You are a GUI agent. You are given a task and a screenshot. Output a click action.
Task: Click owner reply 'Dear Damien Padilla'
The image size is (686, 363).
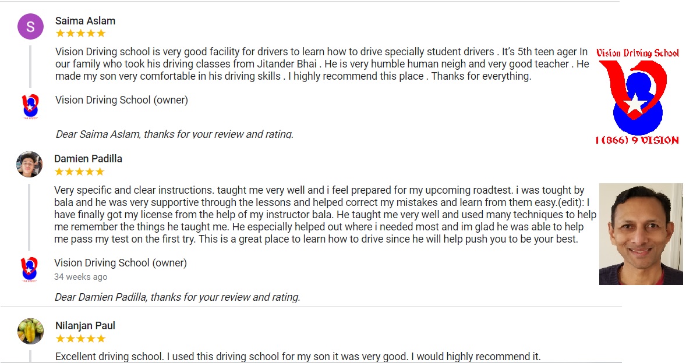point(177,297)
